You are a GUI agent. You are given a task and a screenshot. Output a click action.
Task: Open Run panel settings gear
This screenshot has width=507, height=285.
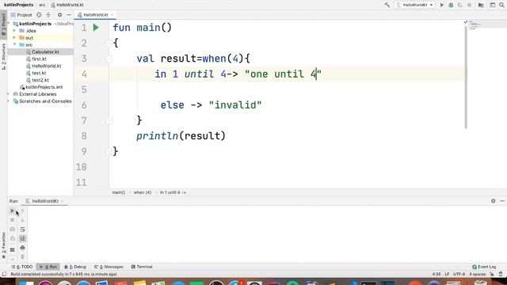[493, 200]
